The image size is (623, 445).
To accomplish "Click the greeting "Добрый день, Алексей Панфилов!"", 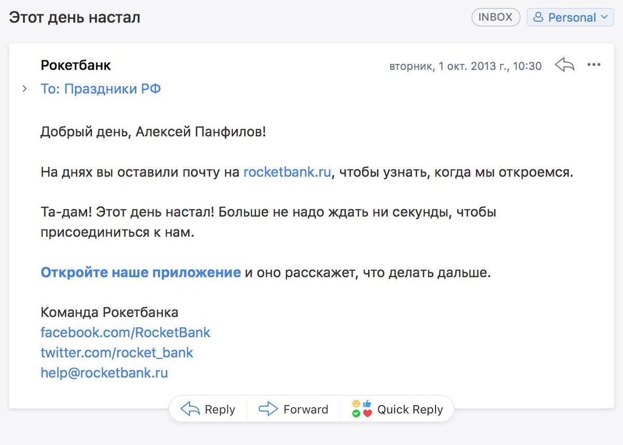I will (x=153, y=132).
